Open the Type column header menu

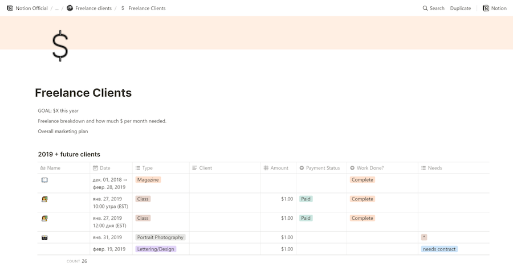click(147, 168)
